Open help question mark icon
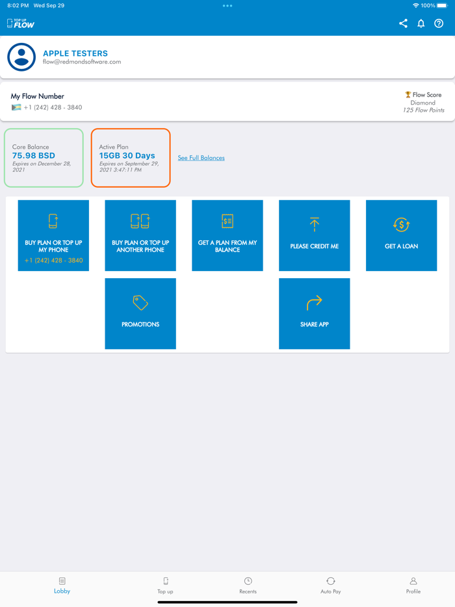 [439, 23]
